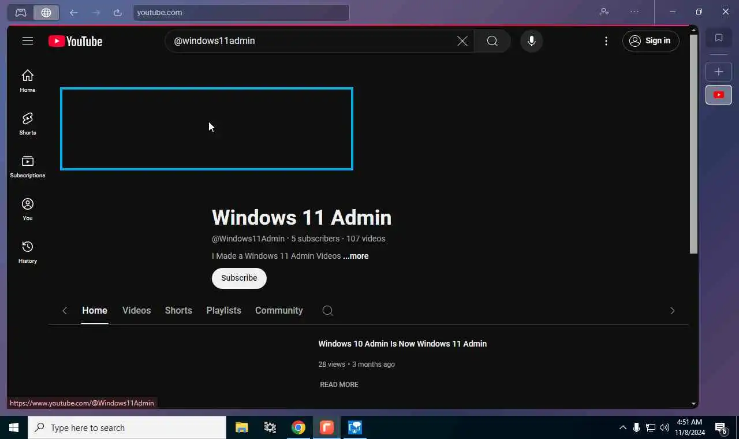Screen dimensions: 739x439
Task: Open the volume control in the tray
Action: tap(665, 427)
